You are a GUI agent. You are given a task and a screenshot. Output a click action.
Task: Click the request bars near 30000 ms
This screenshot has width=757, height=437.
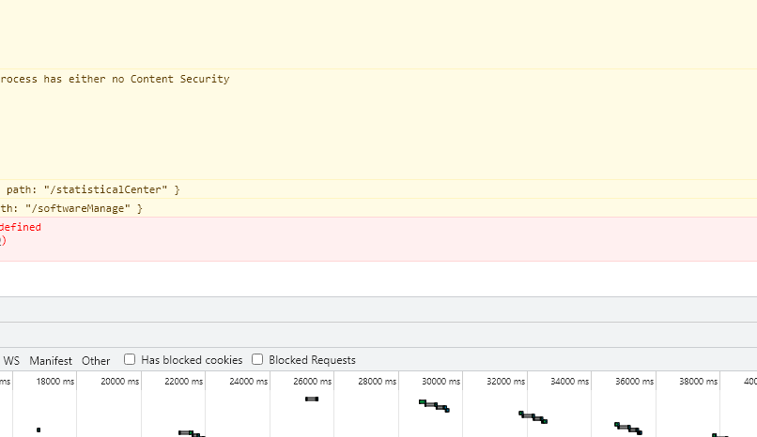click(434, 405)
